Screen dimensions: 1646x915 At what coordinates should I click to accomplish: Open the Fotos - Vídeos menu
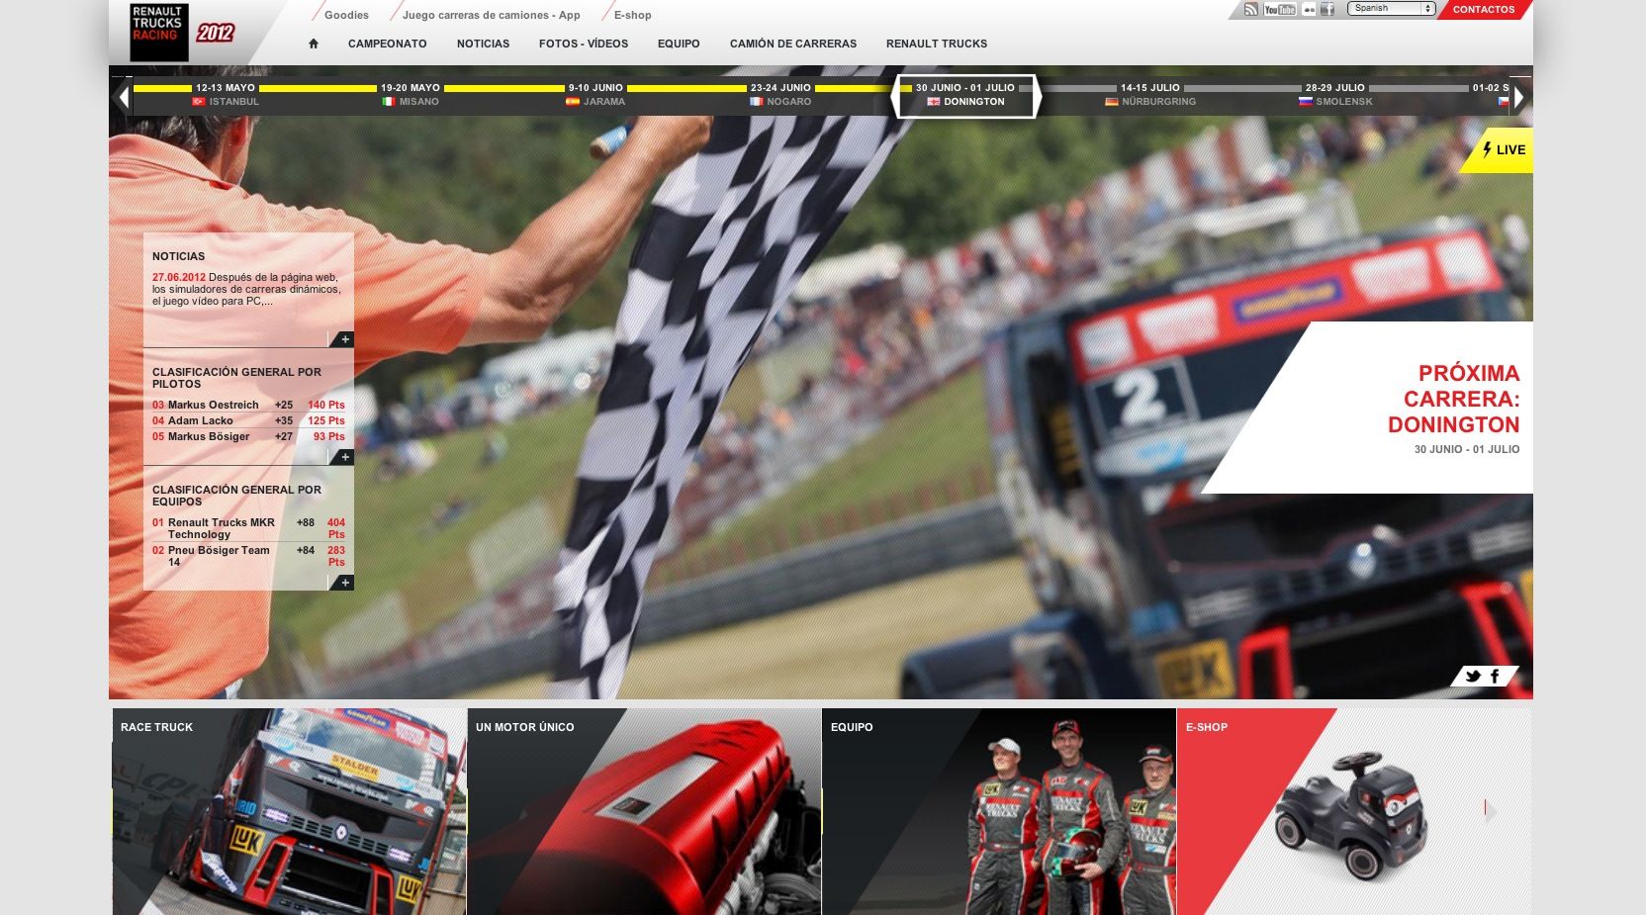tap(583, 44)
